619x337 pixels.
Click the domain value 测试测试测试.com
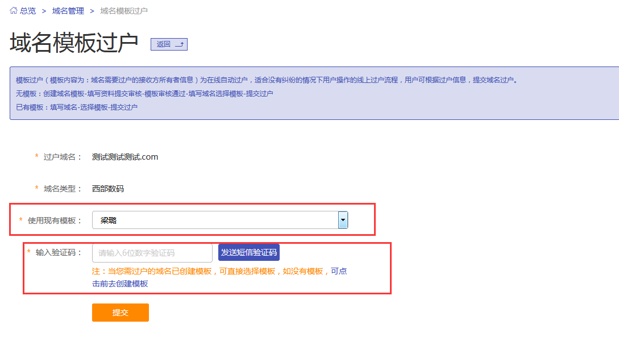tap(125, 157)
